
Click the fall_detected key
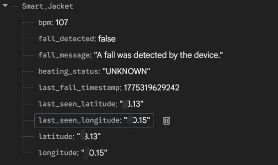coord(67,39)
